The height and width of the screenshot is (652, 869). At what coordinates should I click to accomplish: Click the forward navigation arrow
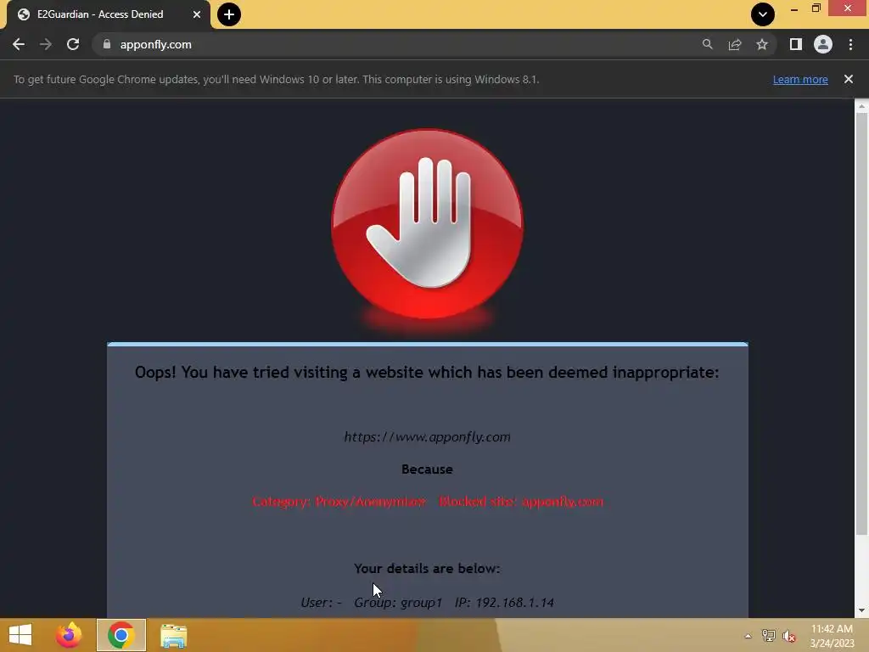(x=46, y=44)
